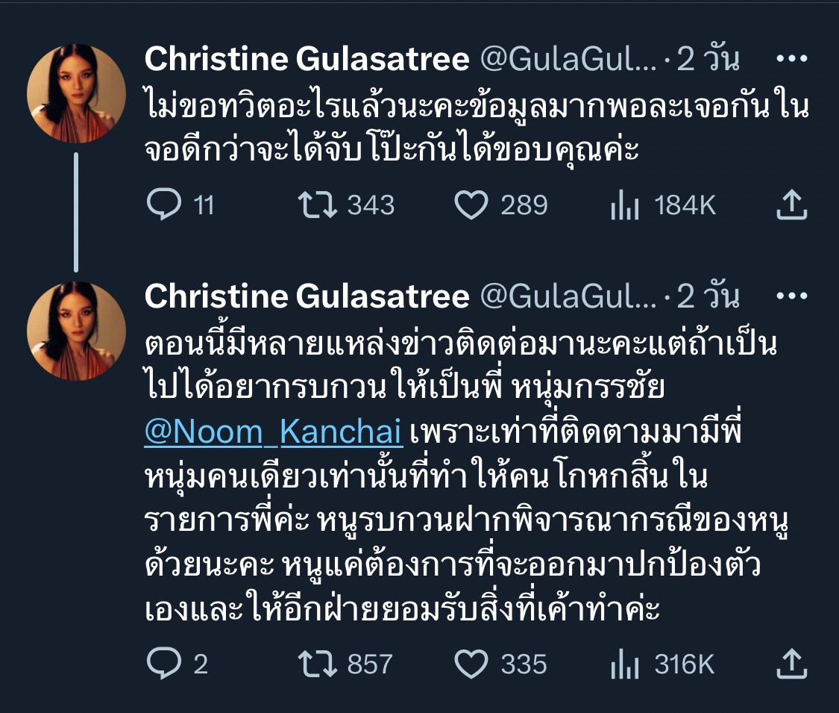Screen dimensions: 839x713
Task: Open Christine Gulasatree's name on the second tweet
Action: pyautogui.click(x=307, y=296)
